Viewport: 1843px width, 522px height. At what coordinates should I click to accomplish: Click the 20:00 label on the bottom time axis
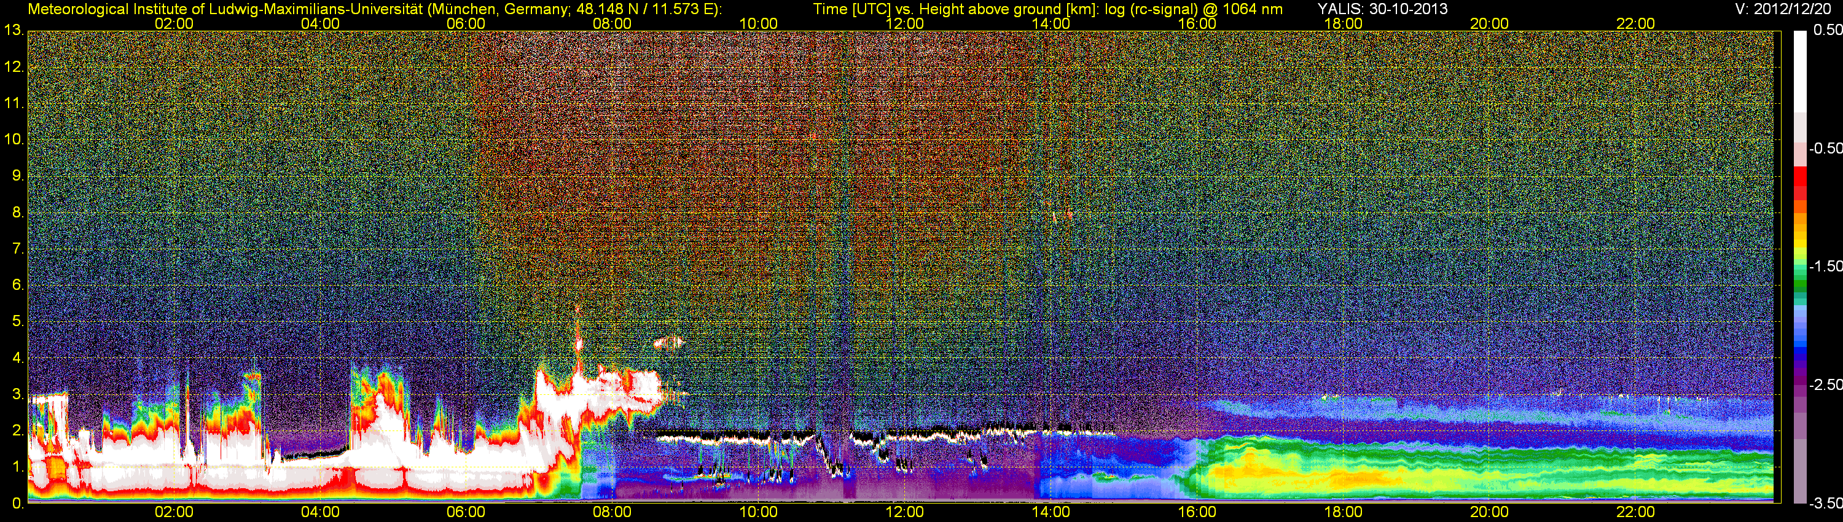pos(1490,512)
